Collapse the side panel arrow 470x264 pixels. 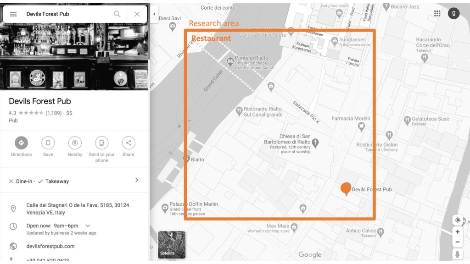pyautogui.click(x=154, y=14)
